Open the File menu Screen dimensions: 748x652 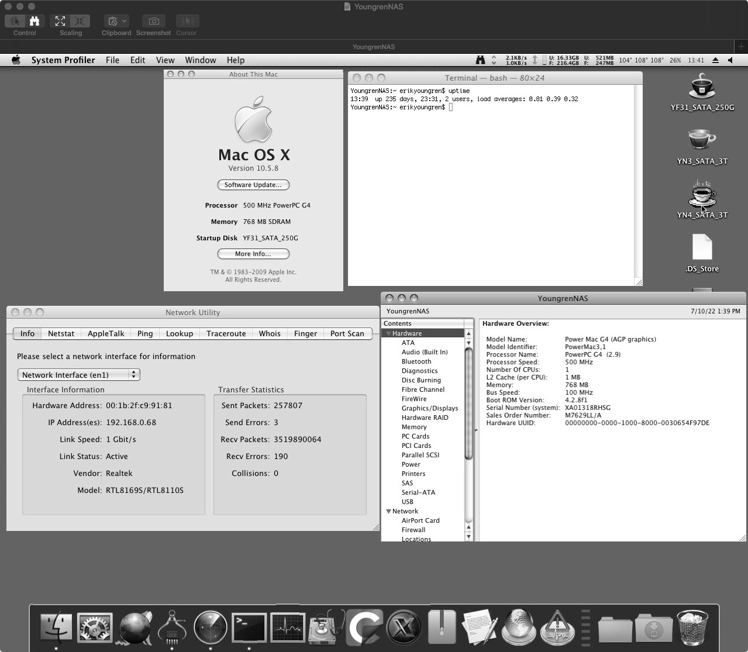click(x=112, y=60)
